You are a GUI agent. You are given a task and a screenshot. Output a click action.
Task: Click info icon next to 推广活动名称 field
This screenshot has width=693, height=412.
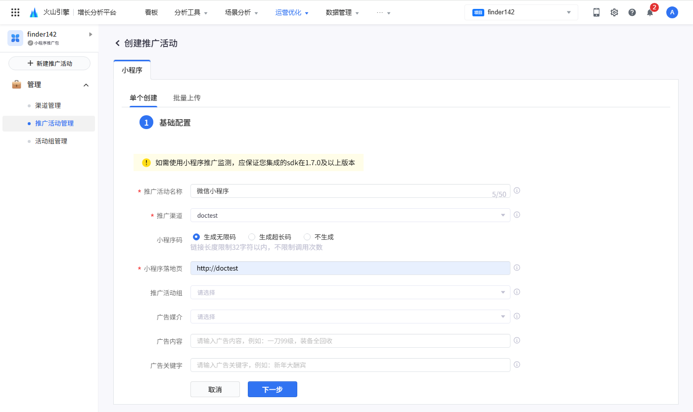(x=517, y=190)
